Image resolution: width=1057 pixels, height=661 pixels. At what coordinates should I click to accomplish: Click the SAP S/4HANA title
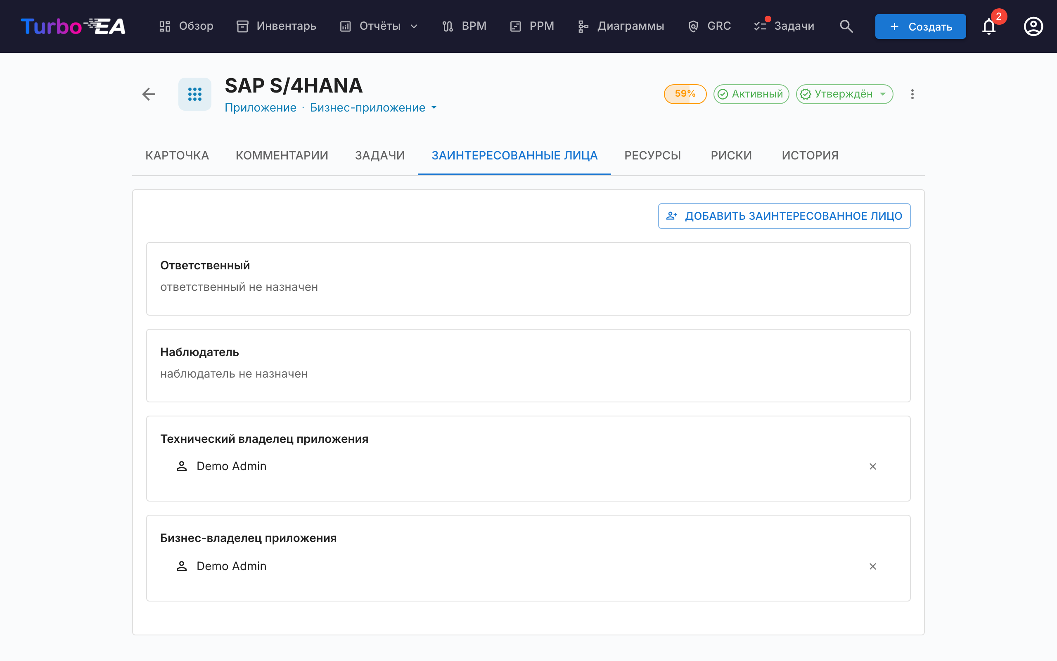(x=294, y=85)
